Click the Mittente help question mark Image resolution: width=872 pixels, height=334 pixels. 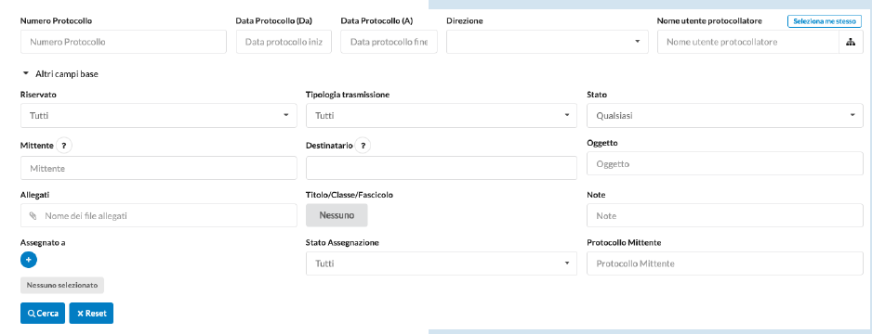click(64, 146)
